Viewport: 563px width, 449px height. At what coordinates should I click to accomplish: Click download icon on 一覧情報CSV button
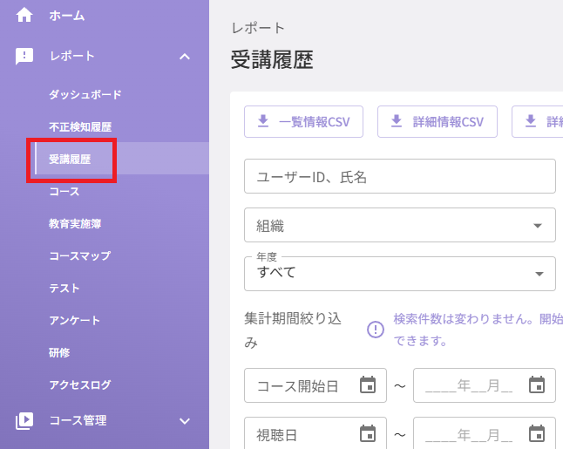(x=263, y=121)
